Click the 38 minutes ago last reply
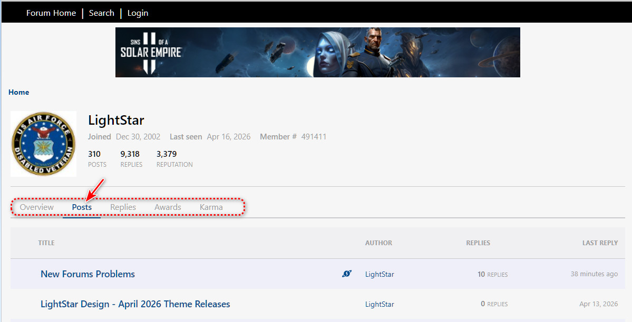The image size is (632, 322). coord(594,274)
